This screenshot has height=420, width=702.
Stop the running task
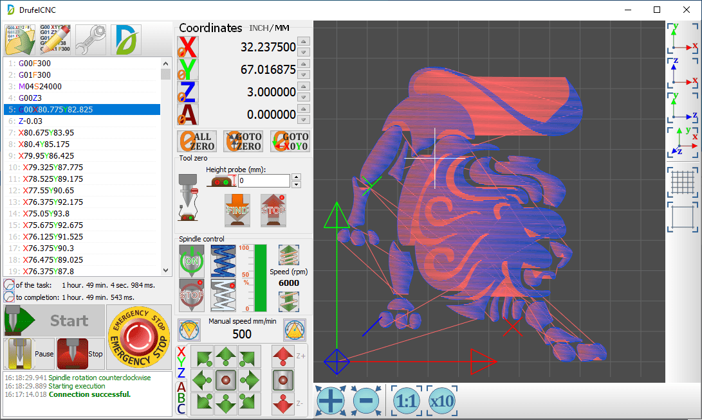(80, 353)
